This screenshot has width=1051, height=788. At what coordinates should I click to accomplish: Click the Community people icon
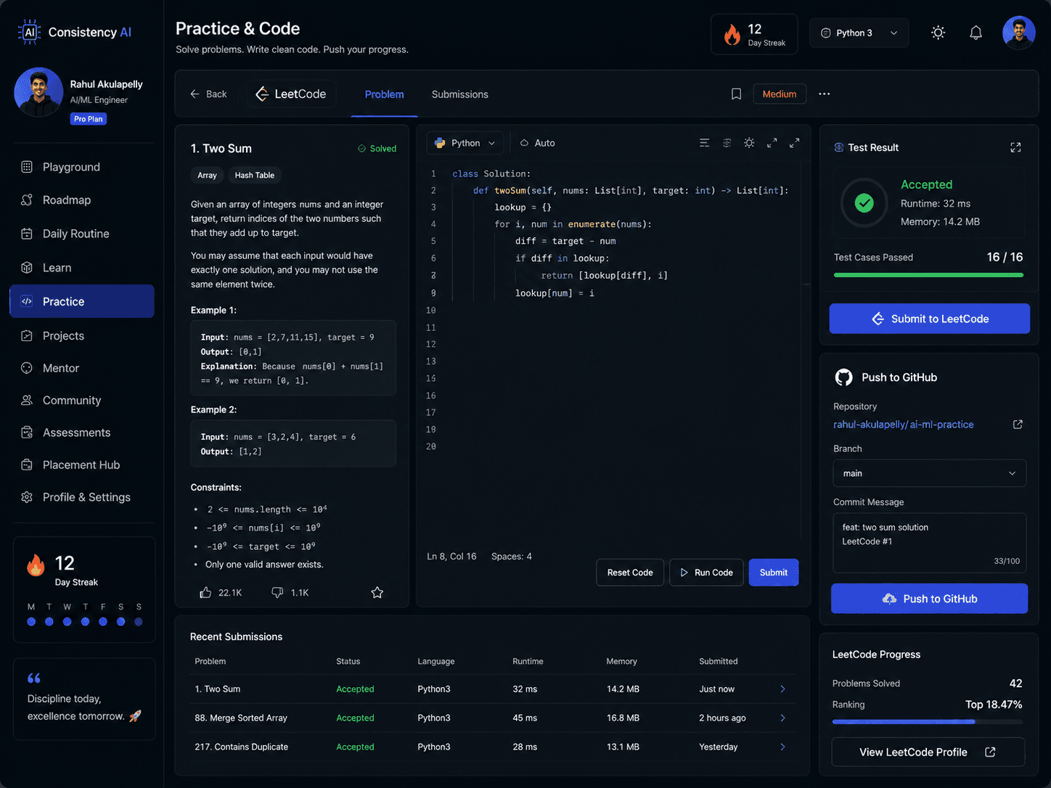pos(27,401)
